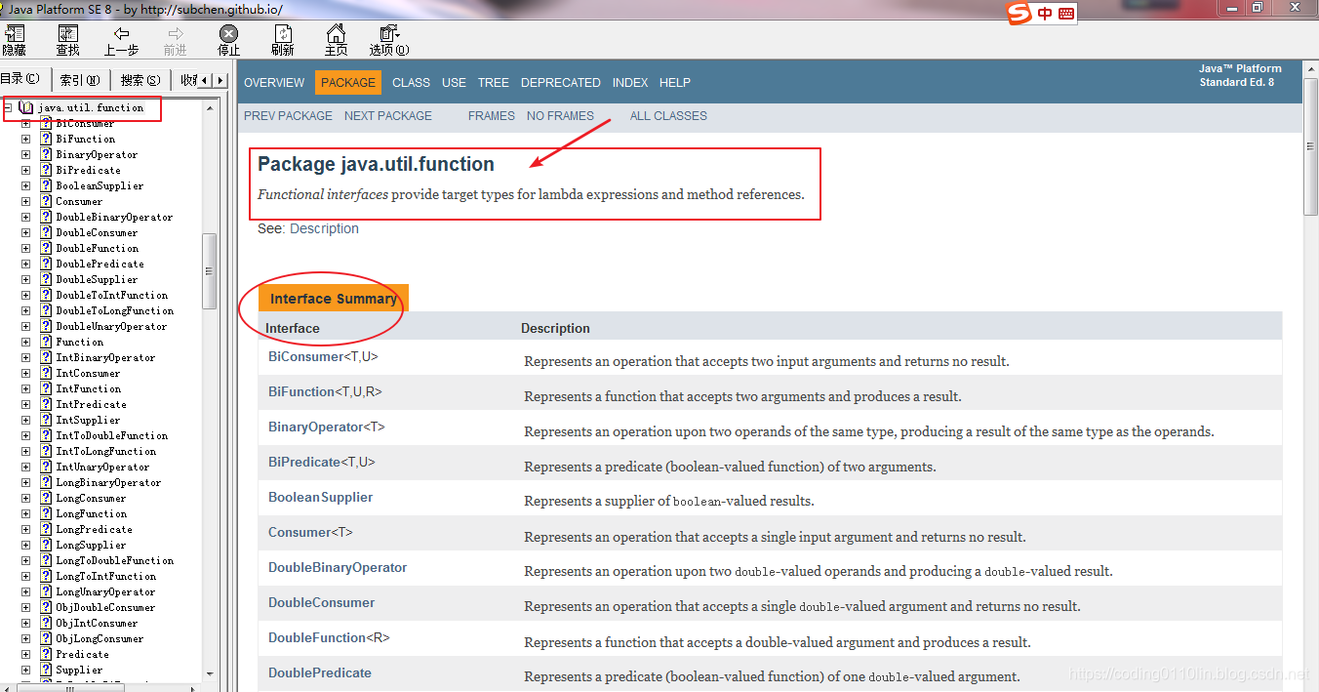Image resolution: width=1319 pixels, height=692 pixels.
Task: Click the help page icon beside Predicate
Action: pyautogui.click(x=46, y=654)
